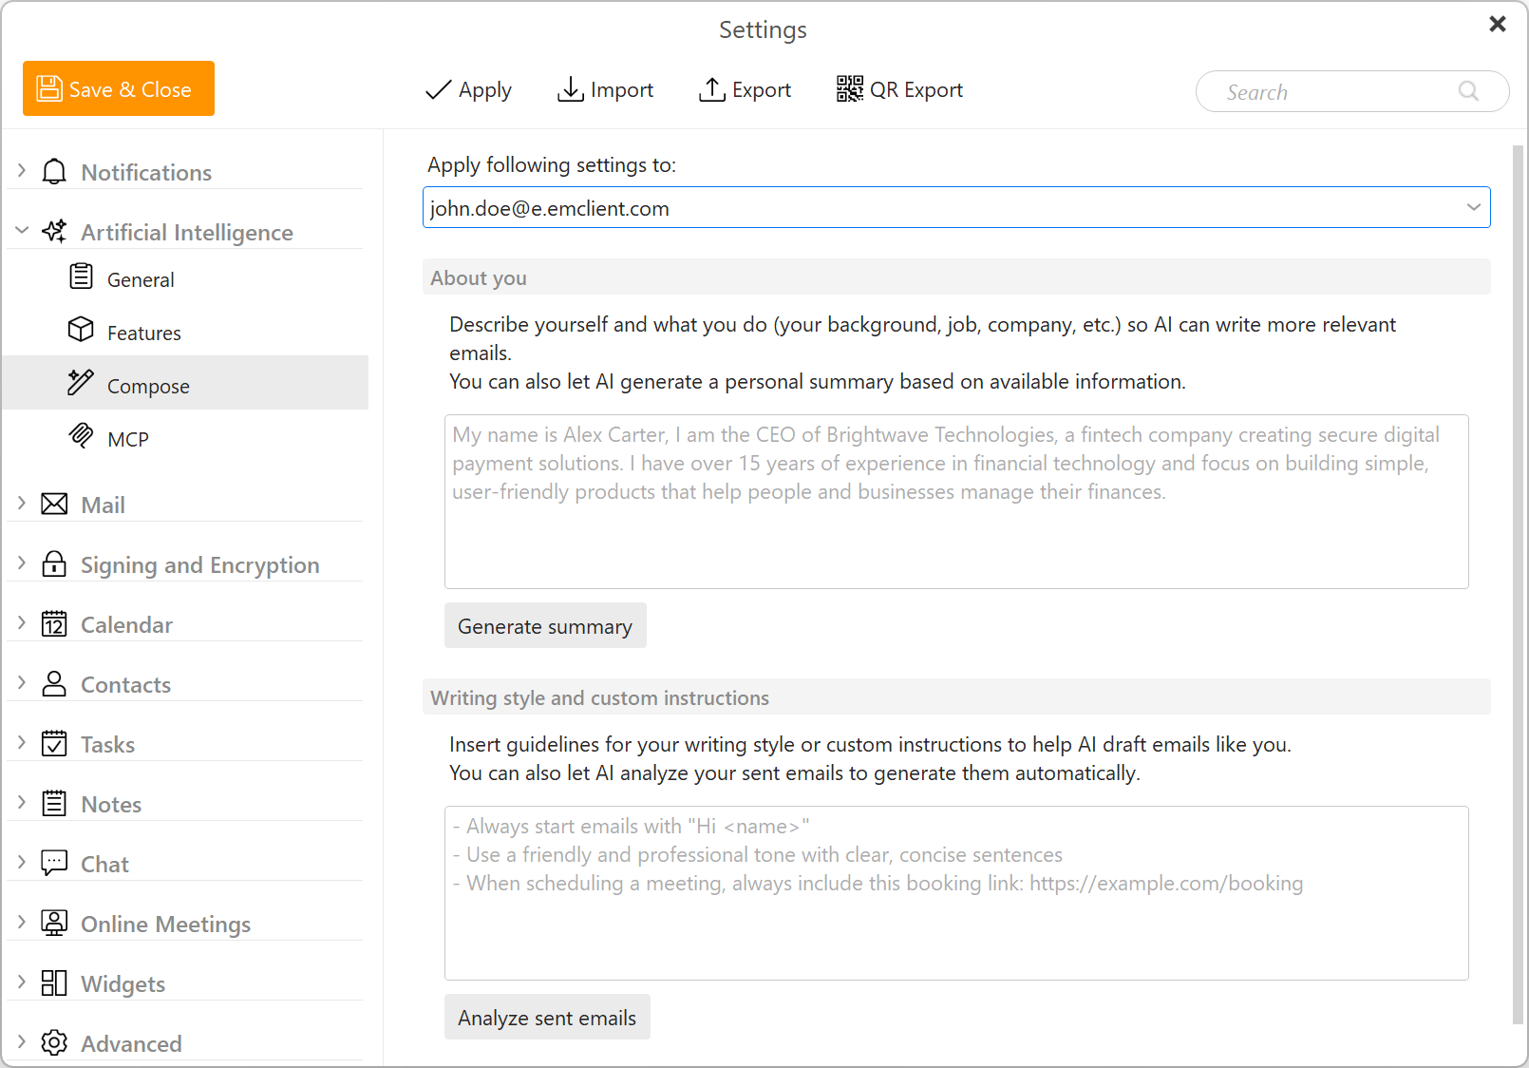The height and width of the screenshot is (1068, 1529).
Task: Expand the Signing and Encryption chevron
Action: 22,563
